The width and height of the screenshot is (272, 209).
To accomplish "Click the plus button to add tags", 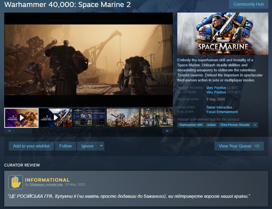I will click(x=255, y=125).
